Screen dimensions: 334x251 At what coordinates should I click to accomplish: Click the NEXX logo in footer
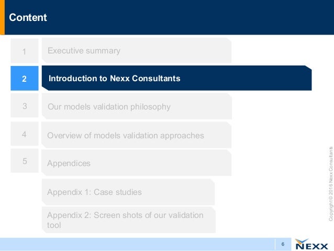[311, 244]
